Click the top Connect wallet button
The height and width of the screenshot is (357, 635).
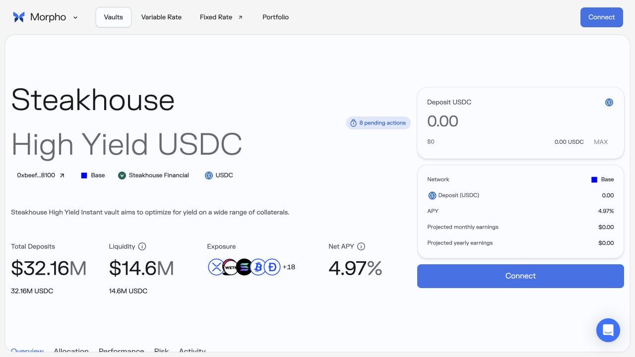tap(601, 17)
